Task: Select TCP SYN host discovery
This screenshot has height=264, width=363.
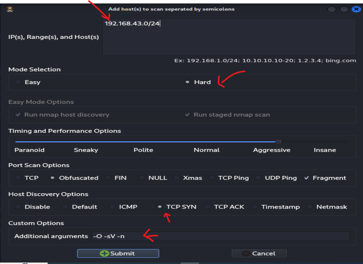Action: tap(160, 207)
